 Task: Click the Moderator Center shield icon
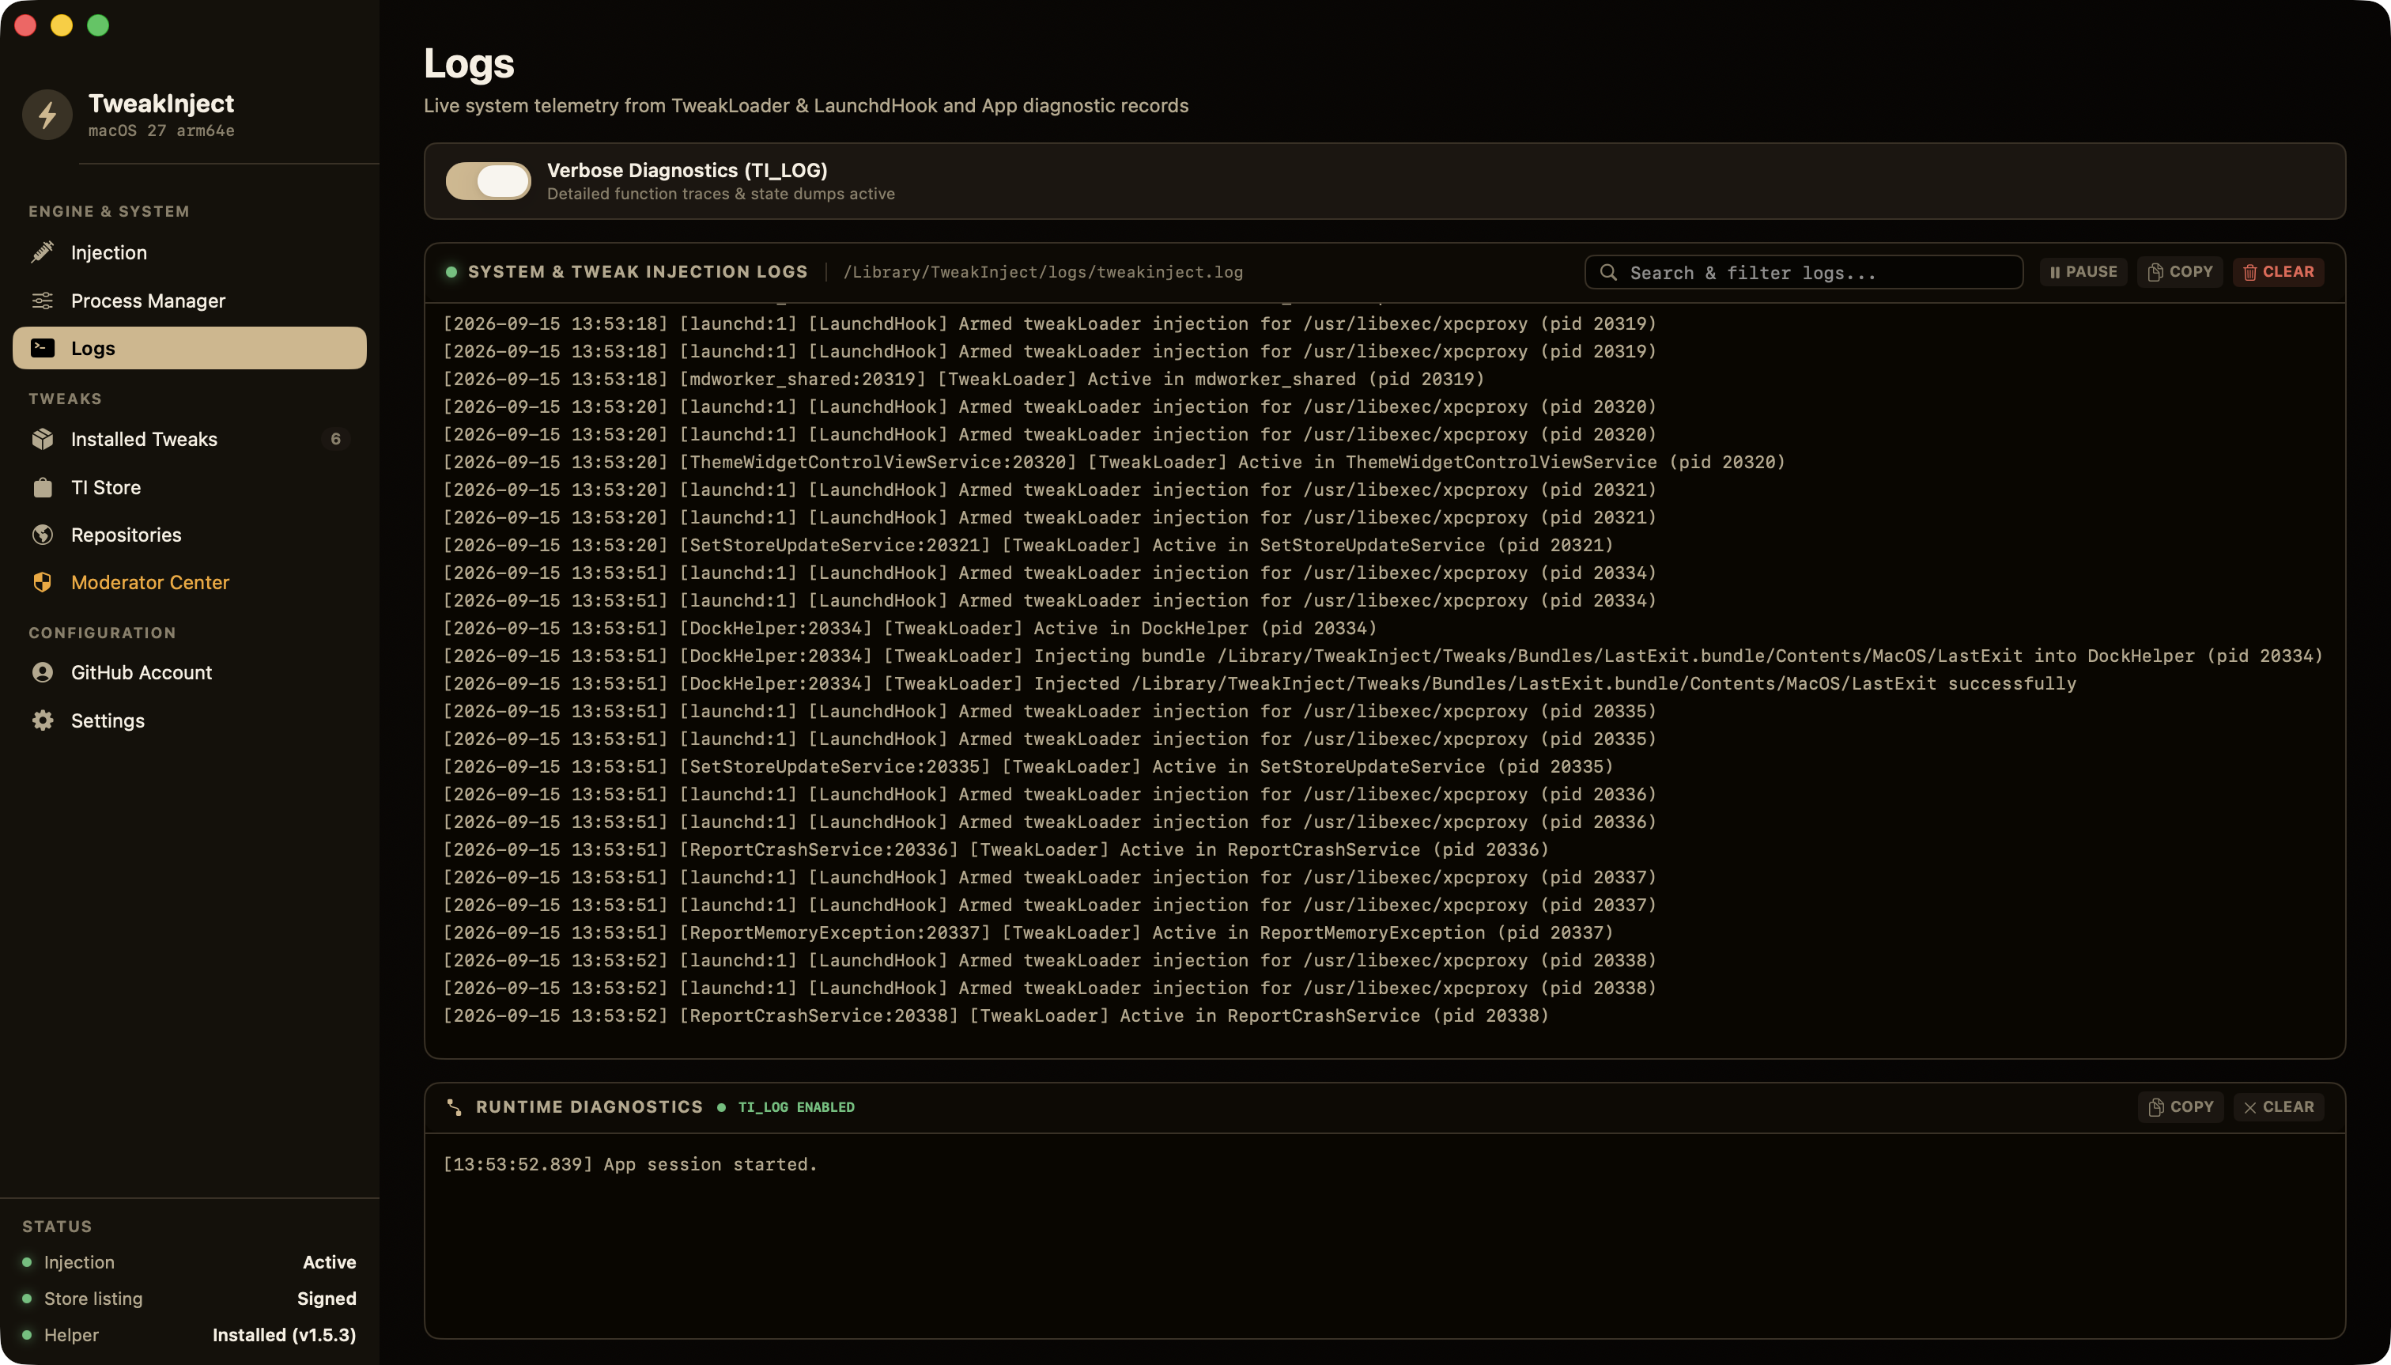[42, 582]
